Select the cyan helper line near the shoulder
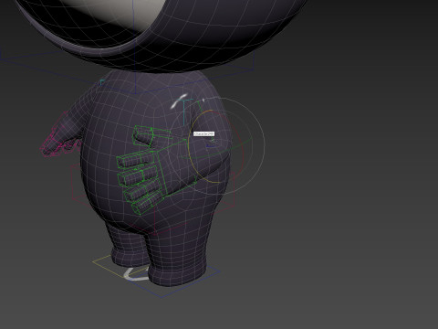Viewport: 438px width, 329px height. tap(184, 111)
